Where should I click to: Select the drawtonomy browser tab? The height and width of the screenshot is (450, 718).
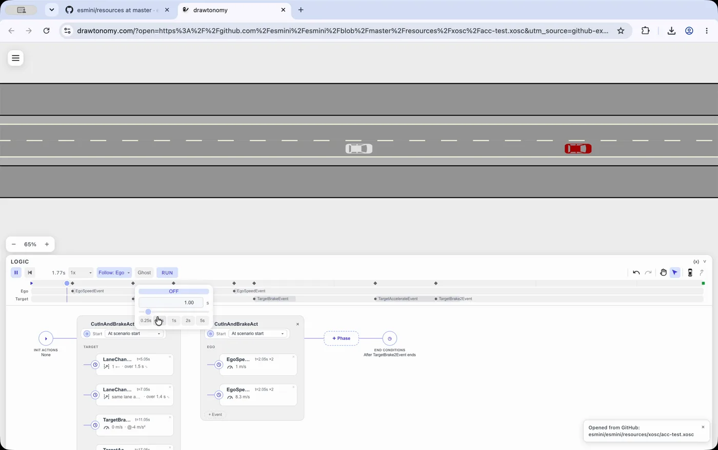pos(234,10)
